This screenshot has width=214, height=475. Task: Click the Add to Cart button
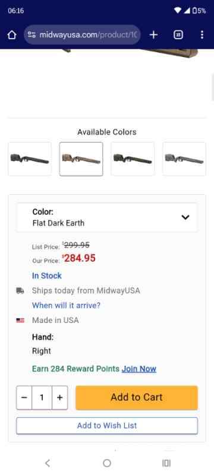tap(137, 397)
